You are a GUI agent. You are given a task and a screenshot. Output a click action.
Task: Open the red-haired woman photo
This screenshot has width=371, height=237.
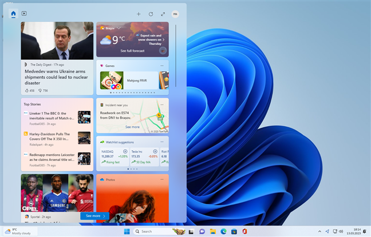tap(132, 203)
